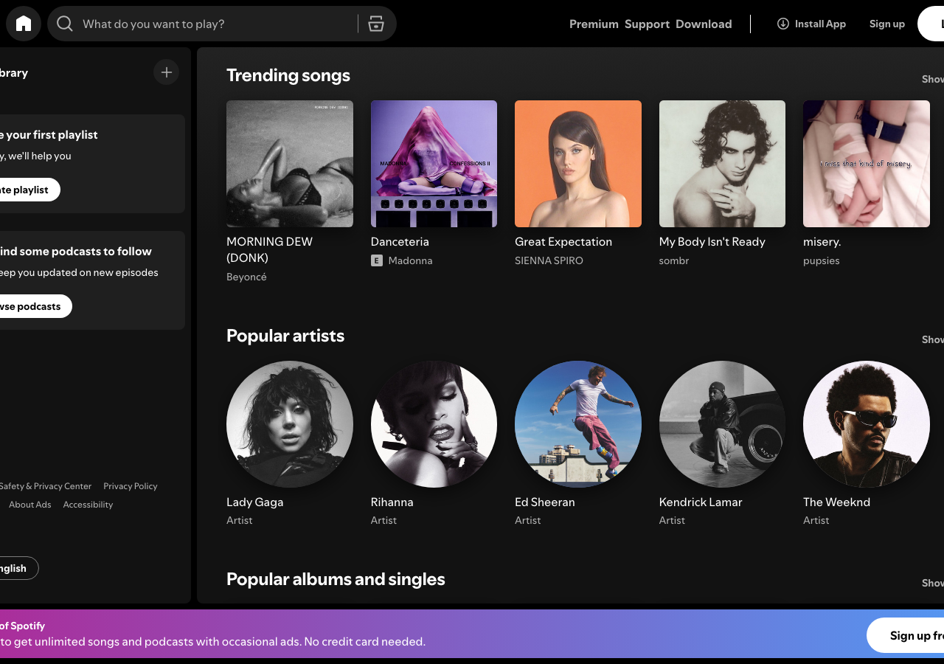Click the plus icon to create playlist
The image size is (944, 664).
167,72
